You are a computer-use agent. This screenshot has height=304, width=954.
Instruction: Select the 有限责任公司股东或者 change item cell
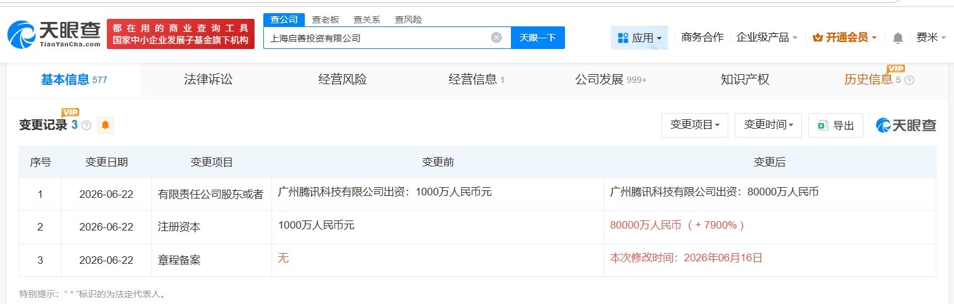point(212,194)
